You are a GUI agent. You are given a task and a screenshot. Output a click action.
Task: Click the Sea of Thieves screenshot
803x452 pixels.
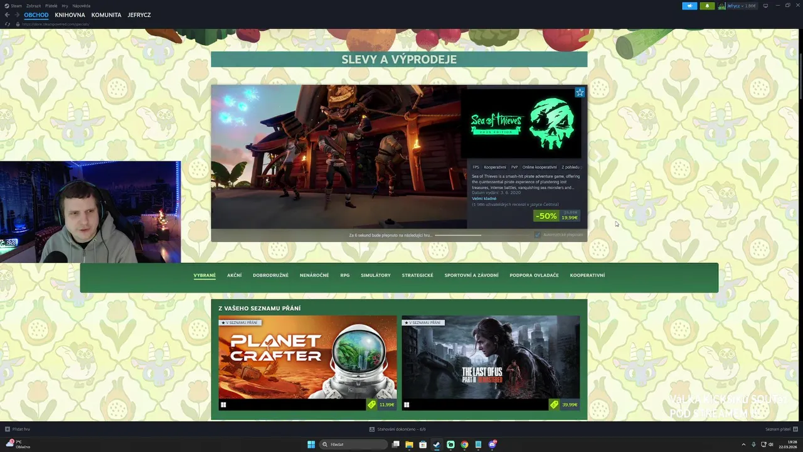pos(339,157)
